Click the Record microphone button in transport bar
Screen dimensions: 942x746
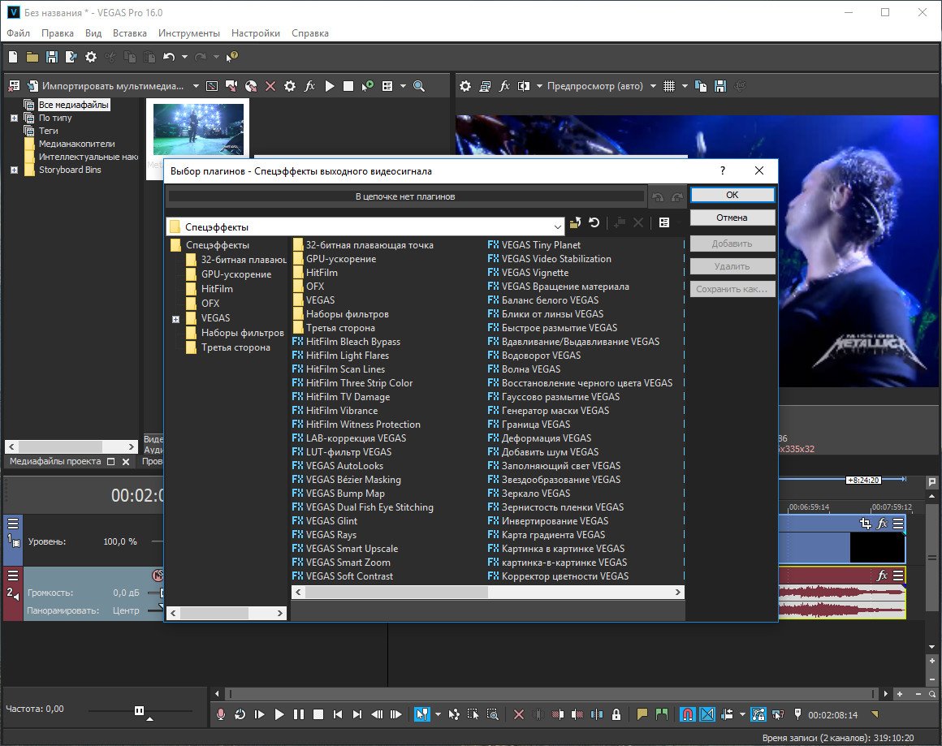click(220, 714)
